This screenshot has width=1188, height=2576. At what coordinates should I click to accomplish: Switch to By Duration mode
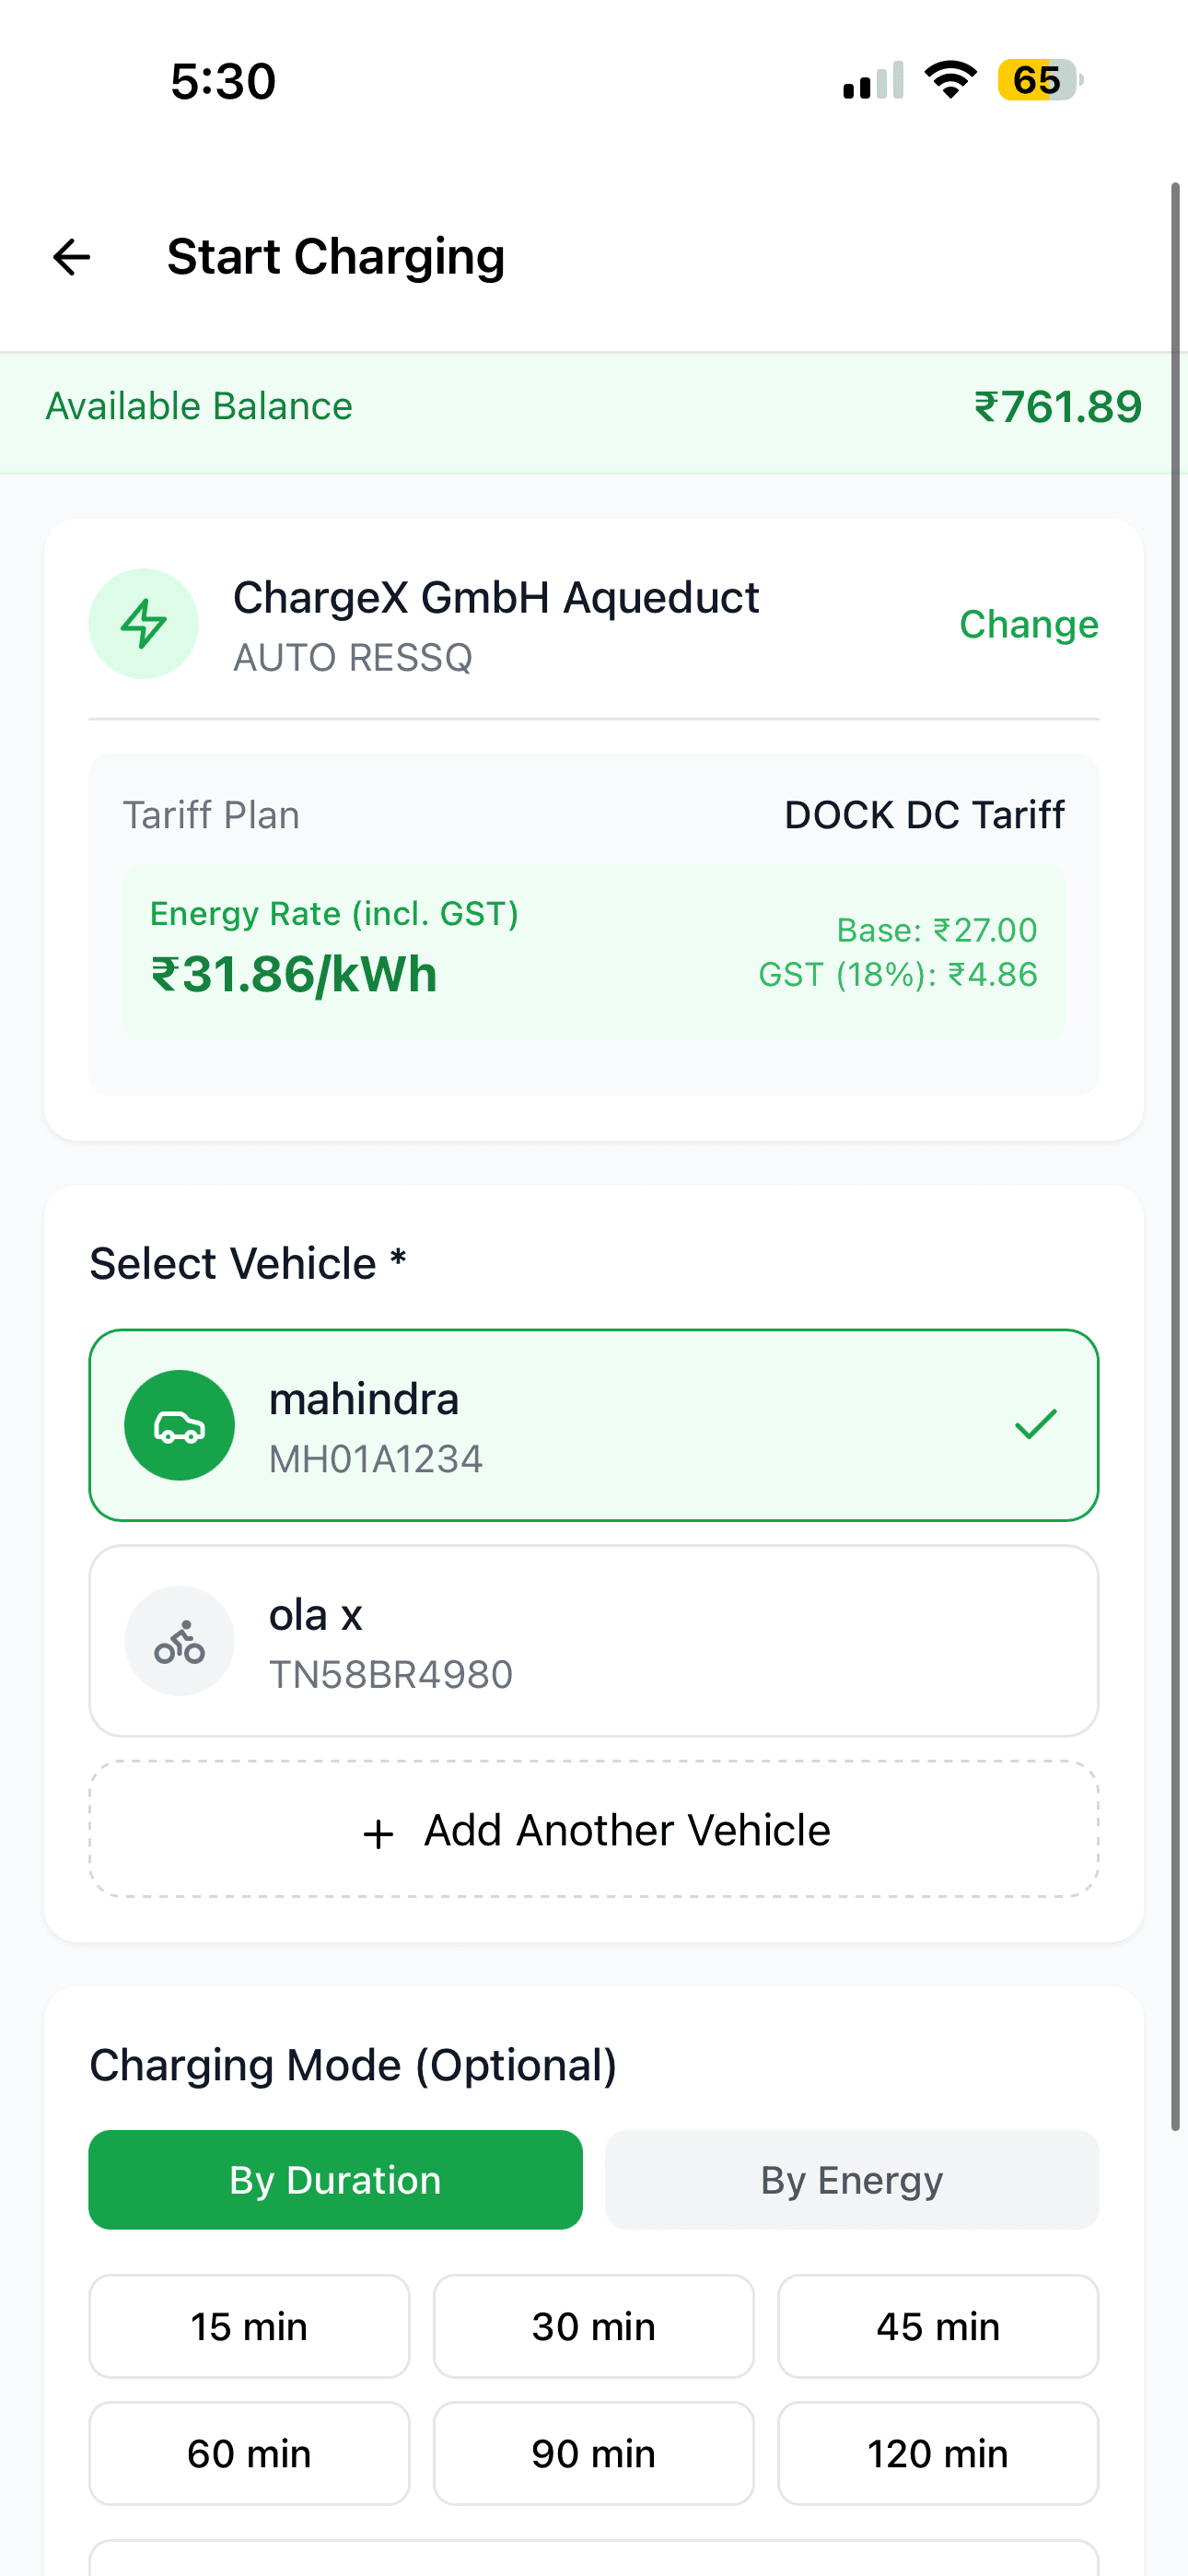[335, 2180]
